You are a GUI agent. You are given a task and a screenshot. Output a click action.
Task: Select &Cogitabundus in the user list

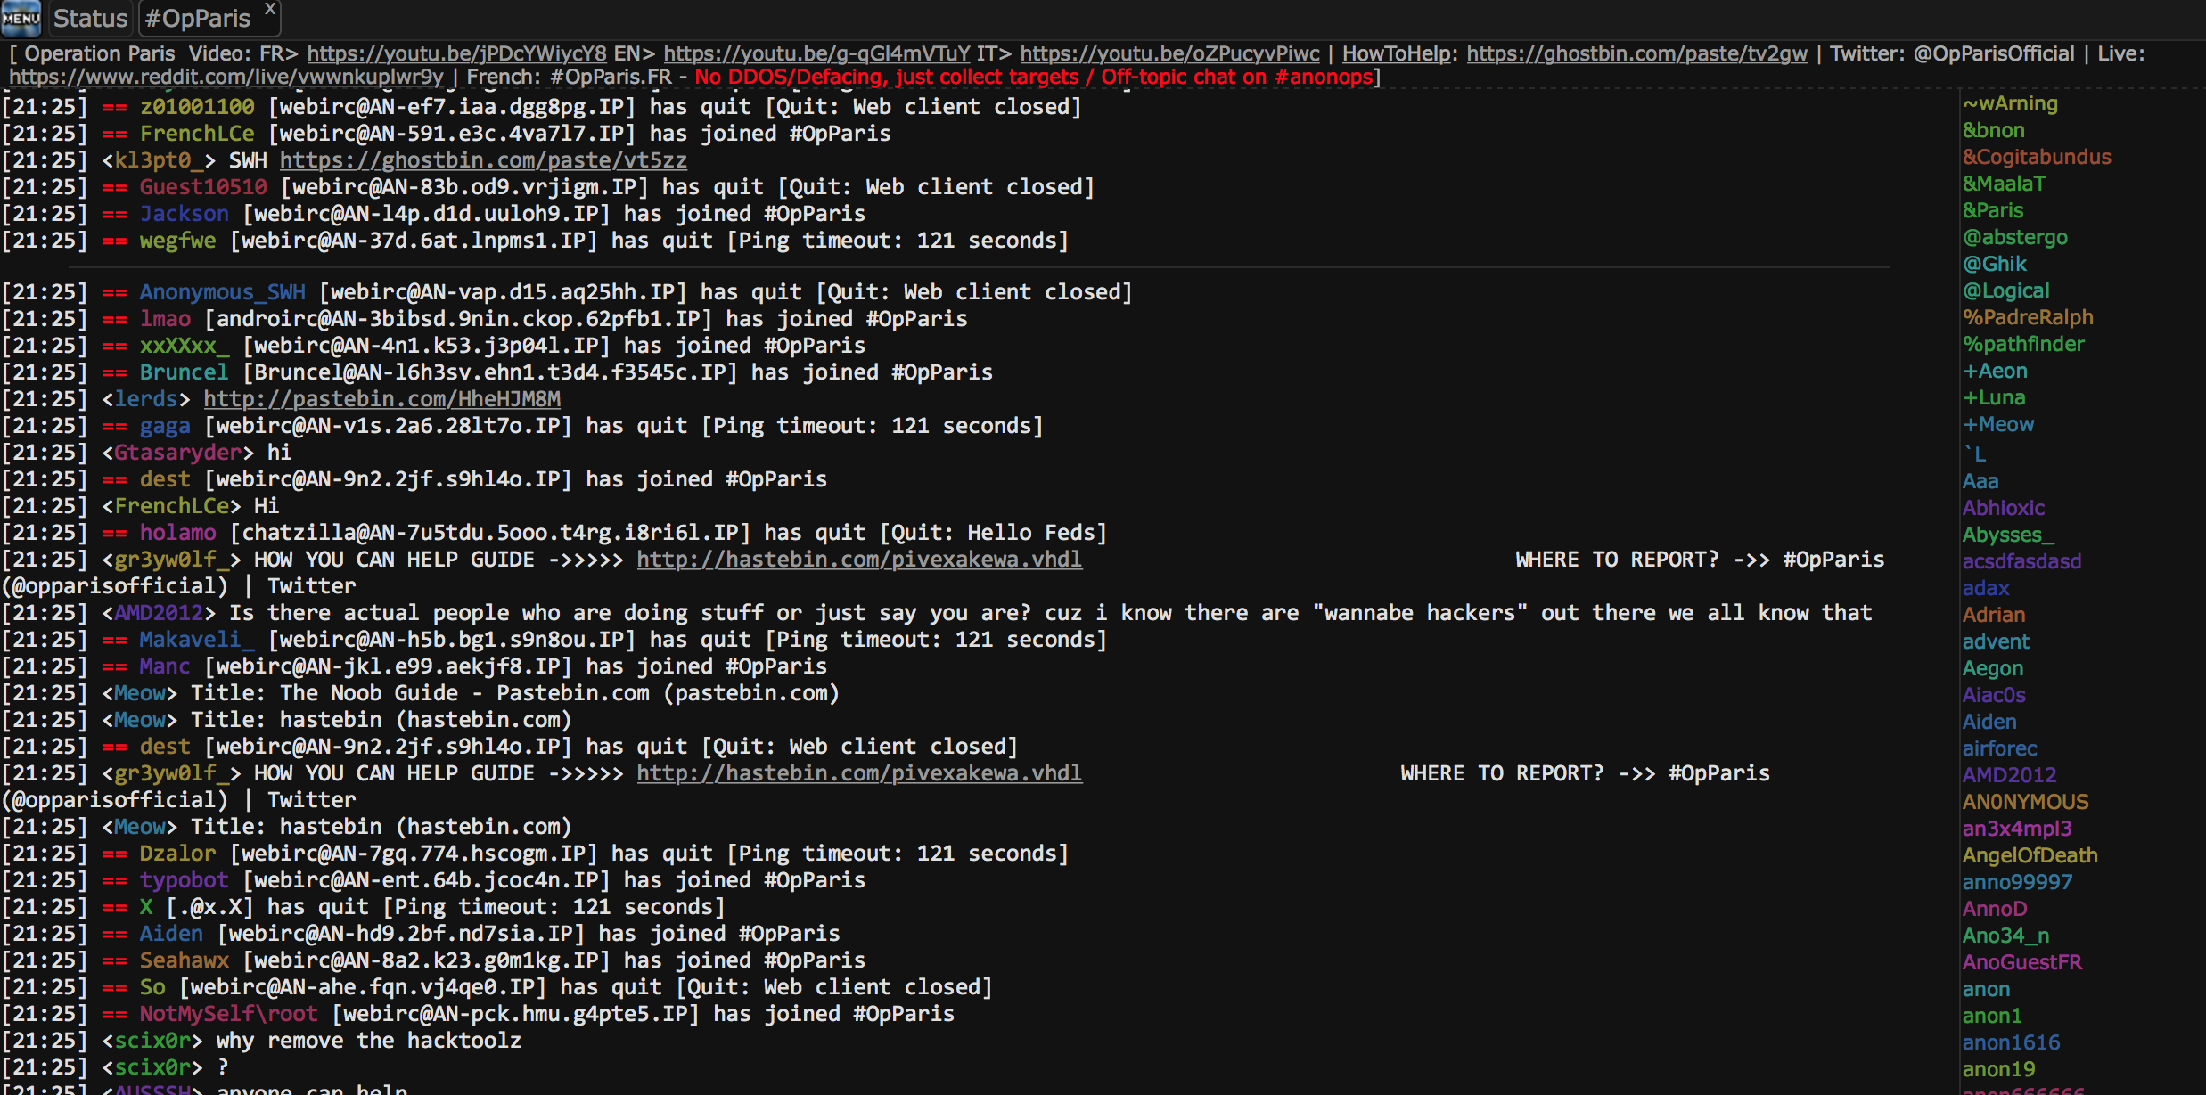point(2037,157)
